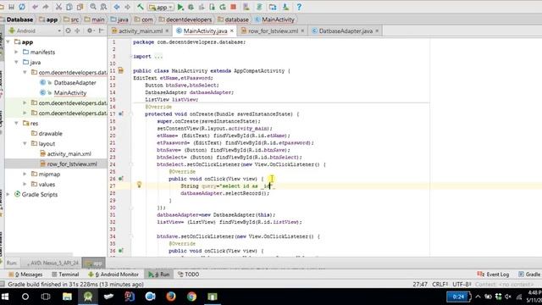542x305 pixels.
Task: Open the Messages tool window
Action: [25, 274]
